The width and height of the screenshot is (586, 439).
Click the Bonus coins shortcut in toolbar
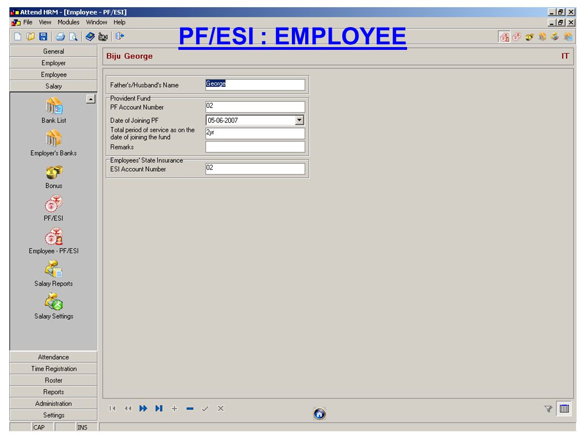[530, 37]
